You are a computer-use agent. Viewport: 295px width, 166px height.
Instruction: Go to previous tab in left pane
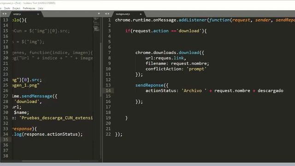point(3,14)
